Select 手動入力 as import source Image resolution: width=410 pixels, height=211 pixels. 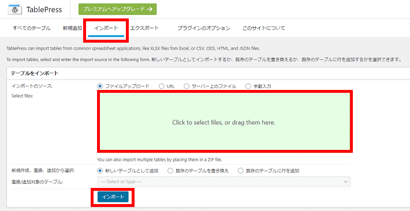(248, 86)
